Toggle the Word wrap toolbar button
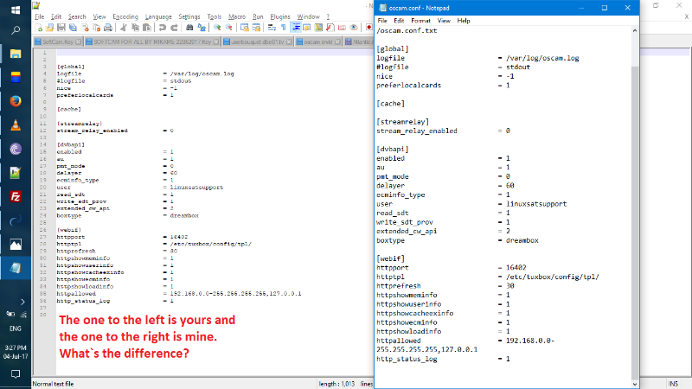Screen dimensions: 692x389 pyautogui.click(x=272, y=27)
